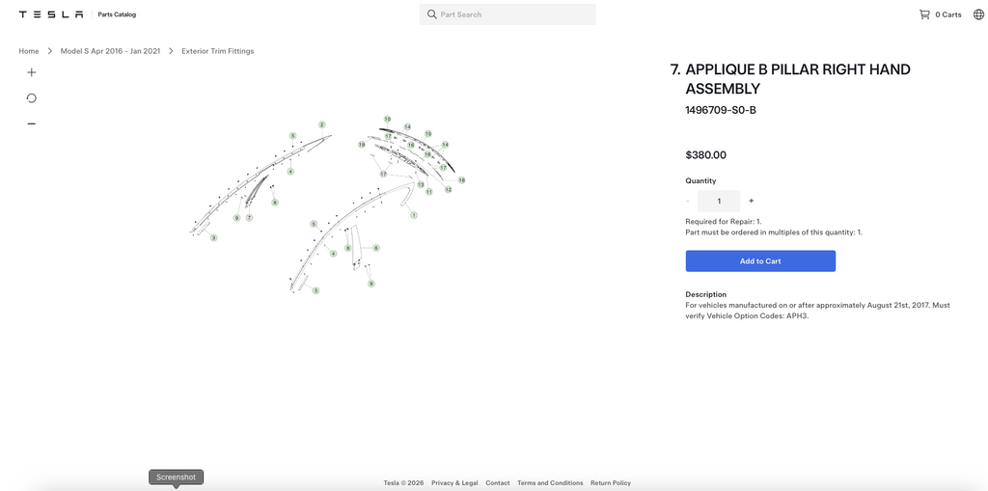Decrease quantity with the minus stepper
Screen dimensions: 988x491
687,201
